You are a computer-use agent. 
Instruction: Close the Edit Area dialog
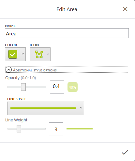(125, 9)
